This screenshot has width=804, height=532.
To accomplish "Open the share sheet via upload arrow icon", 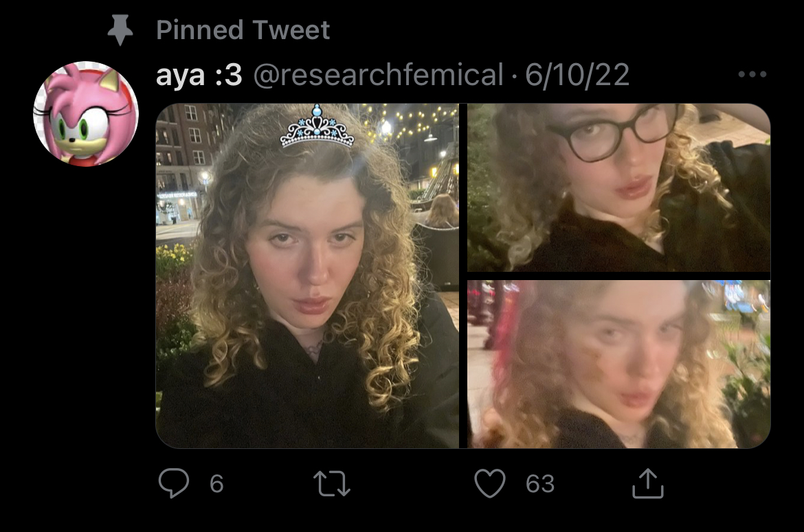I will tap(647, 483).
